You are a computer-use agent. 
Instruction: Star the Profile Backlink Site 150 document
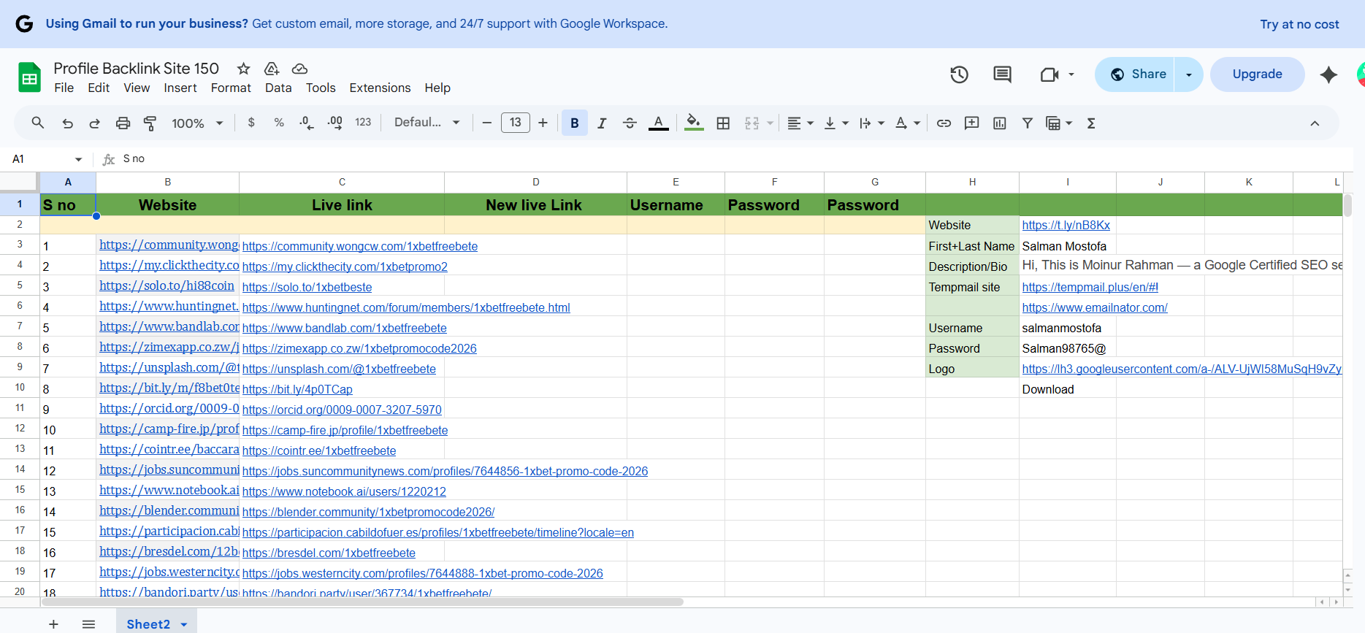tap(243, 69)
